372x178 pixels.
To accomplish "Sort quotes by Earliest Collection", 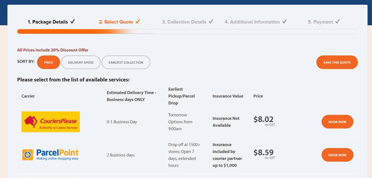I will [126, 62].
